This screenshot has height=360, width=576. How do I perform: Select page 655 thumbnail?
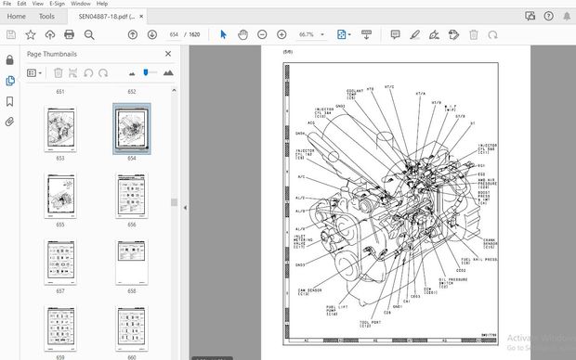tap(60, 196)
